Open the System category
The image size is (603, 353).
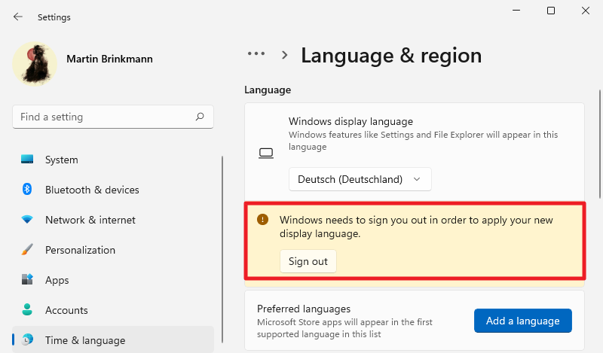(113, 160)
